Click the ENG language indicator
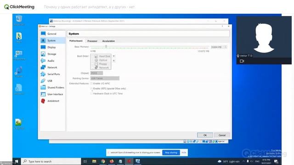294x165 pixels. (x=257, y=161)
